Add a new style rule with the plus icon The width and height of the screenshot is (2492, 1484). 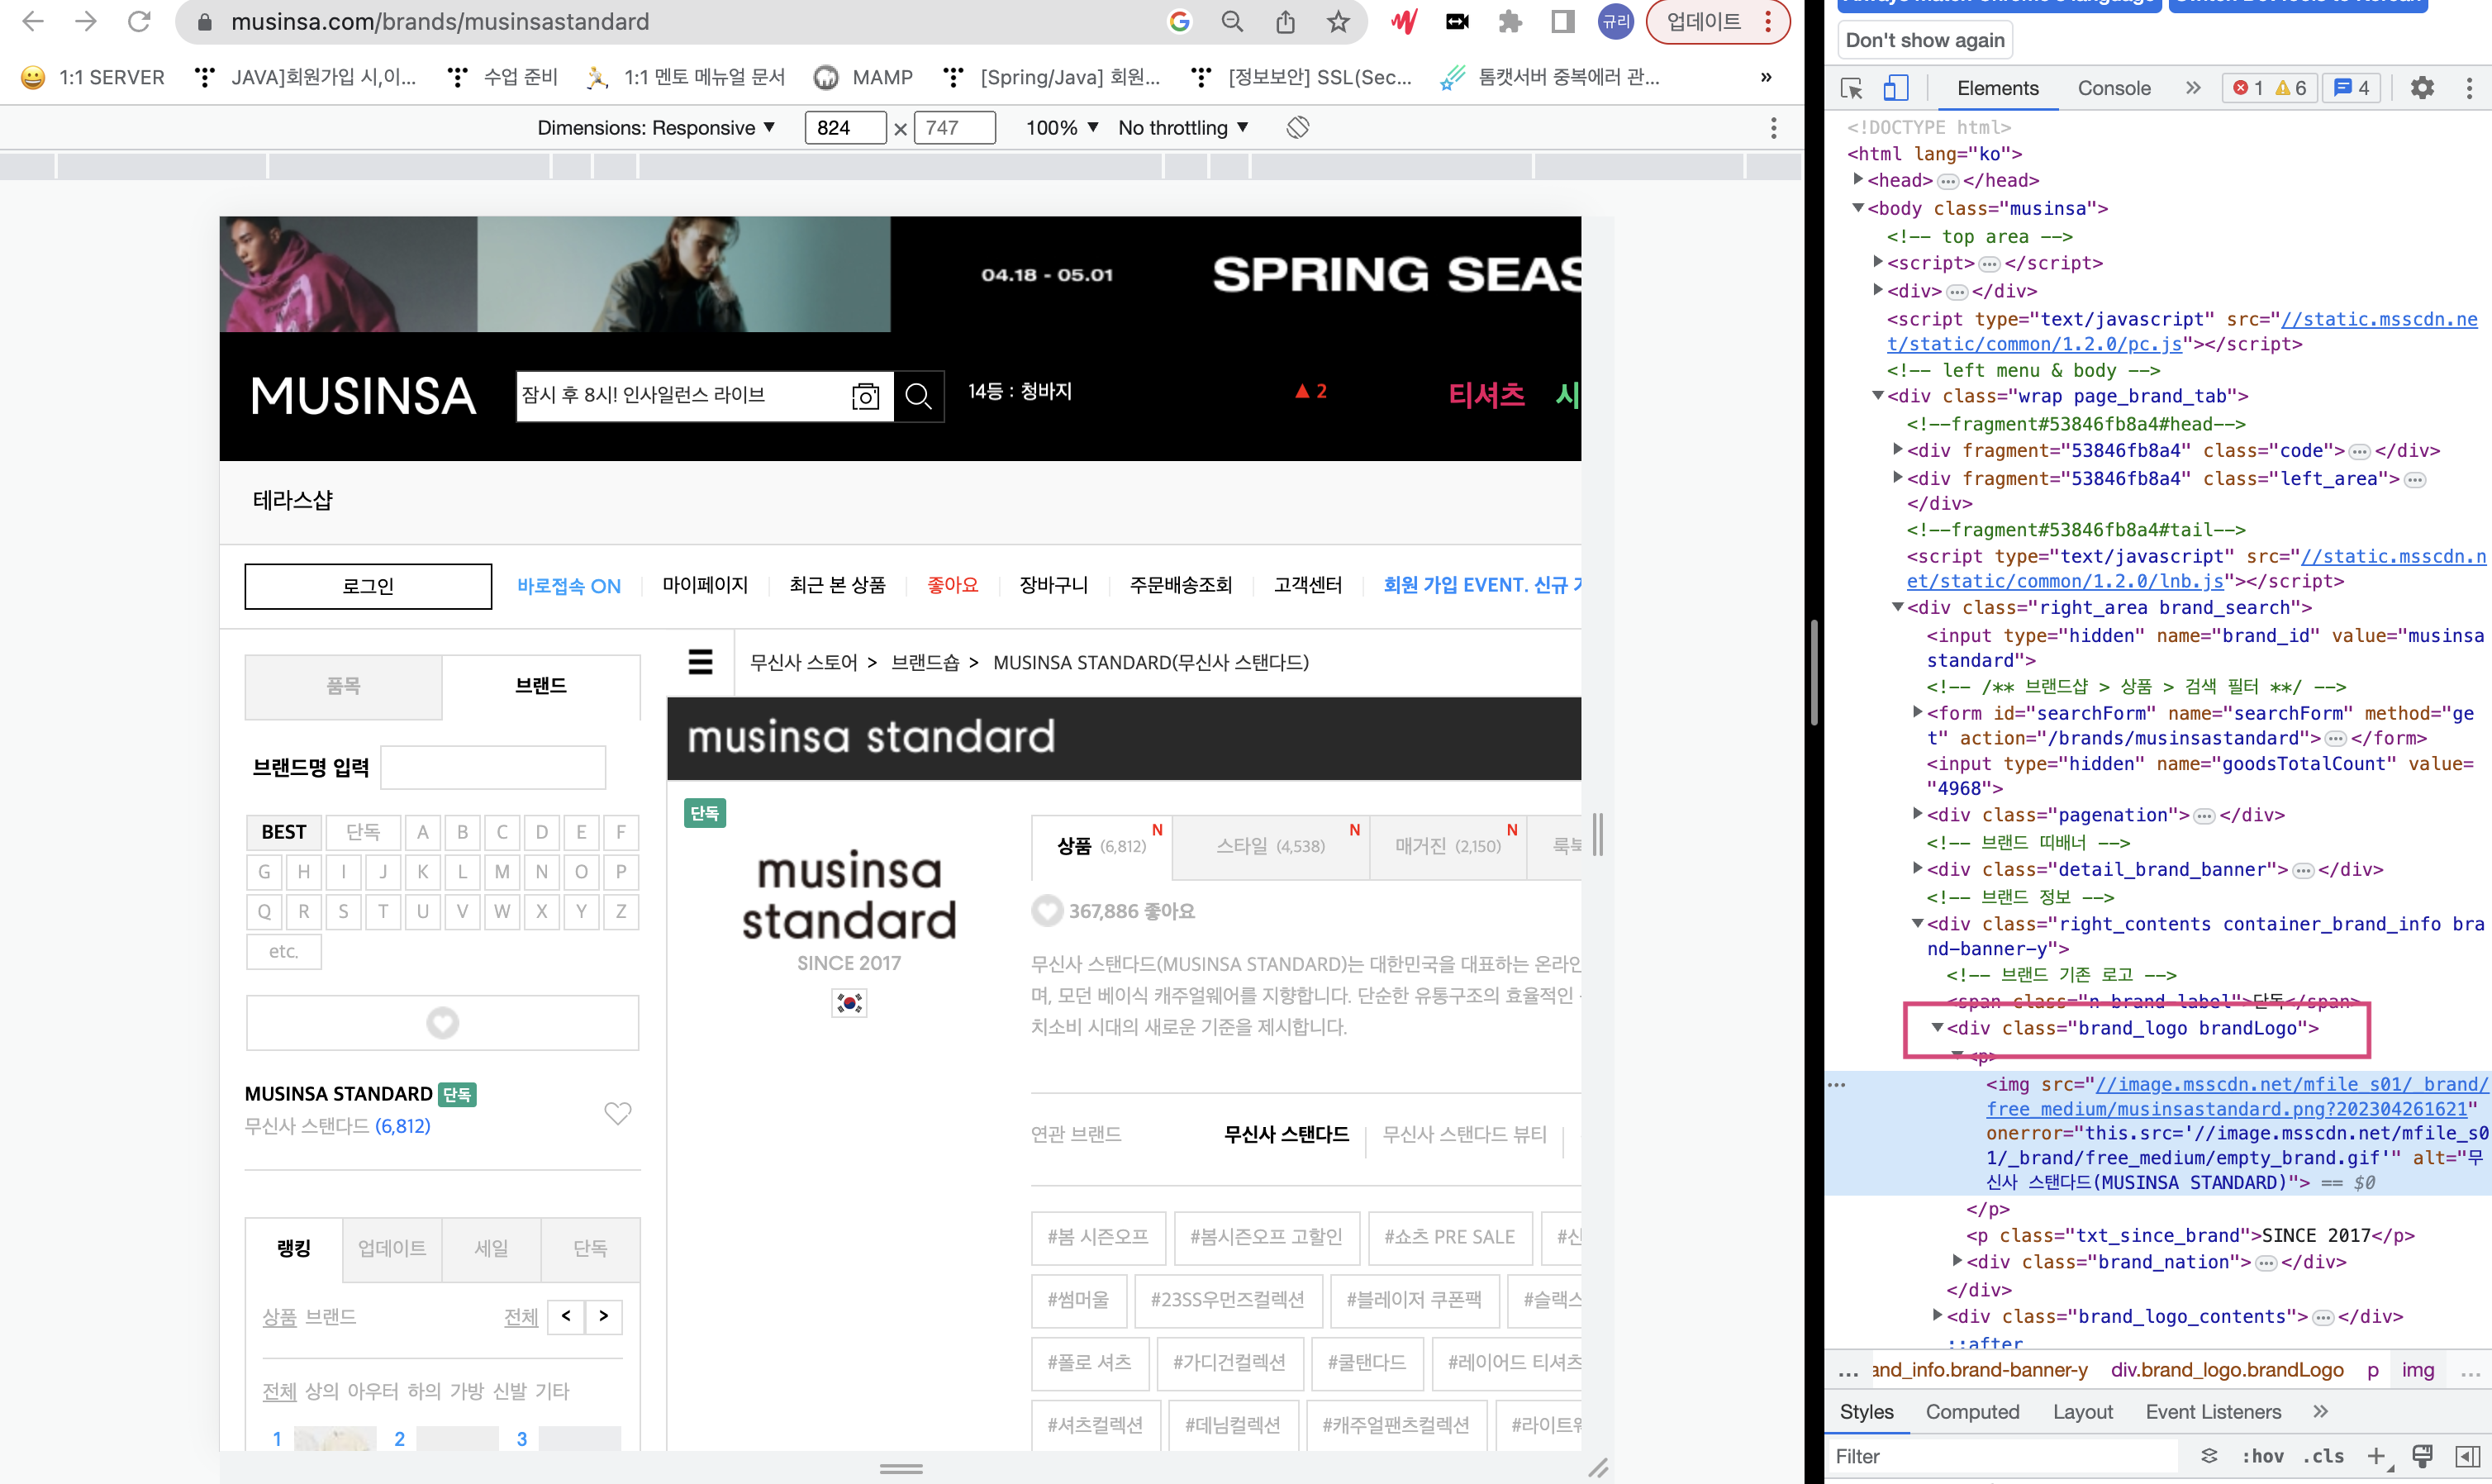[x=2376, y=1456]
